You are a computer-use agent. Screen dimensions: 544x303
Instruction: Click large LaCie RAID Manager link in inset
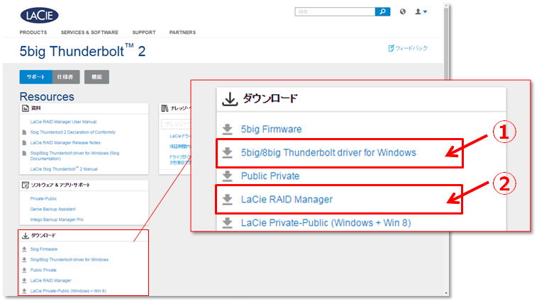pyautogui.click(x=287, y=200)
